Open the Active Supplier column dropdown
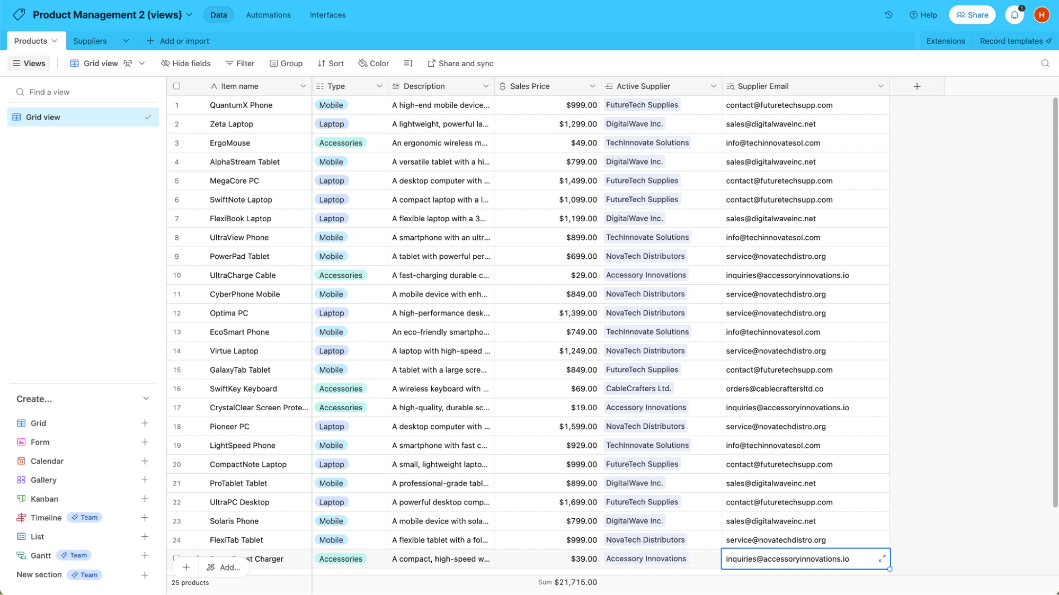Screen dimensions: 1059x595 pos(713,86)
